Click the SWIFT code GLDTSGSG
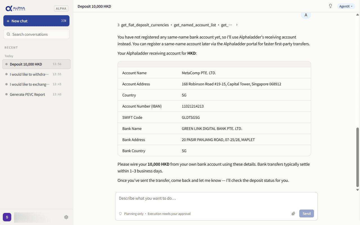The width and height of the screenshot is (360, 225). pos(191,118)
